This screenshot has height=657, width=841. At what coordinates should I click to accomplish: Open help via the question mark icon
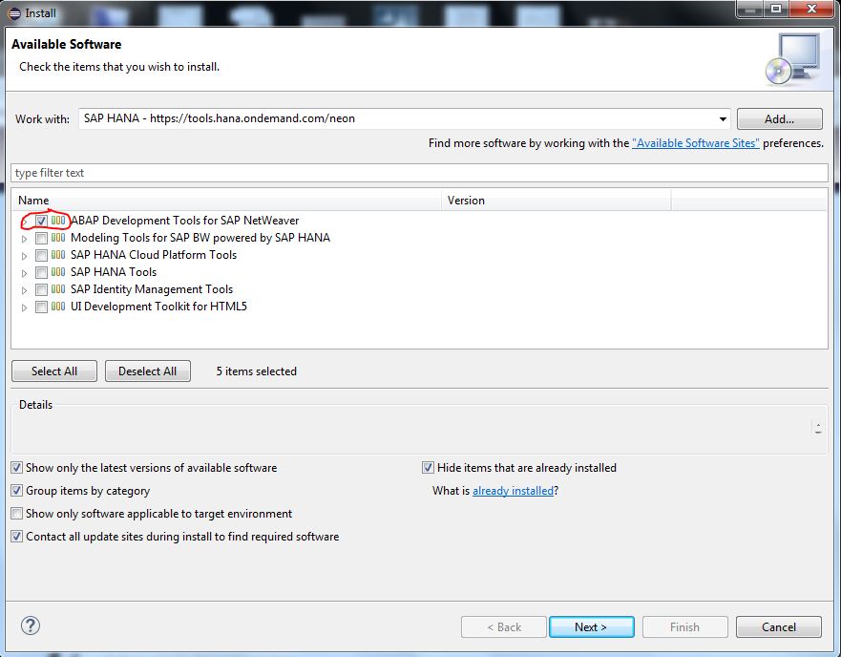pos(30,625)
